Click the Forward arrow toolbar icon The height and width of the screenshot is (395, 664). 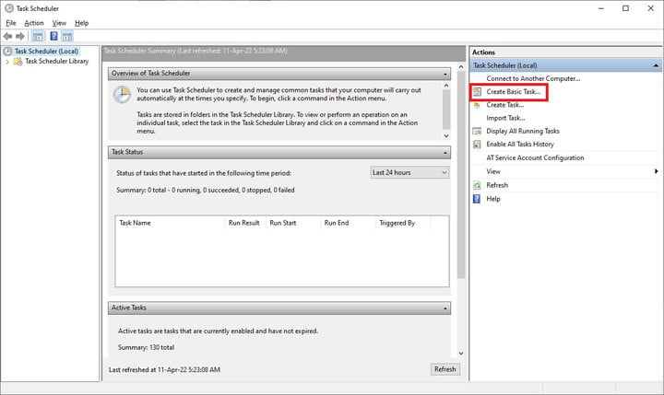click(x=20, y=37)
